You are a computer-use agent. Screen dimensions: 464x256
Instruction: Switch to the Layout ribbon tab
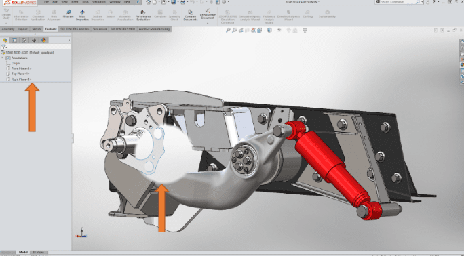coord(23,29)
